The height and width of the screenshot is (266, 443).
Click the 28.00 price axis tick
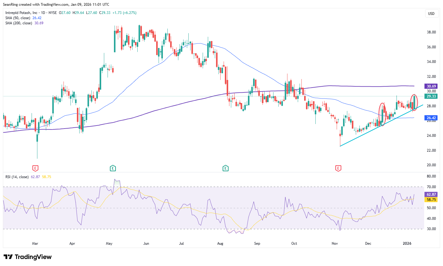pos(431,106)
